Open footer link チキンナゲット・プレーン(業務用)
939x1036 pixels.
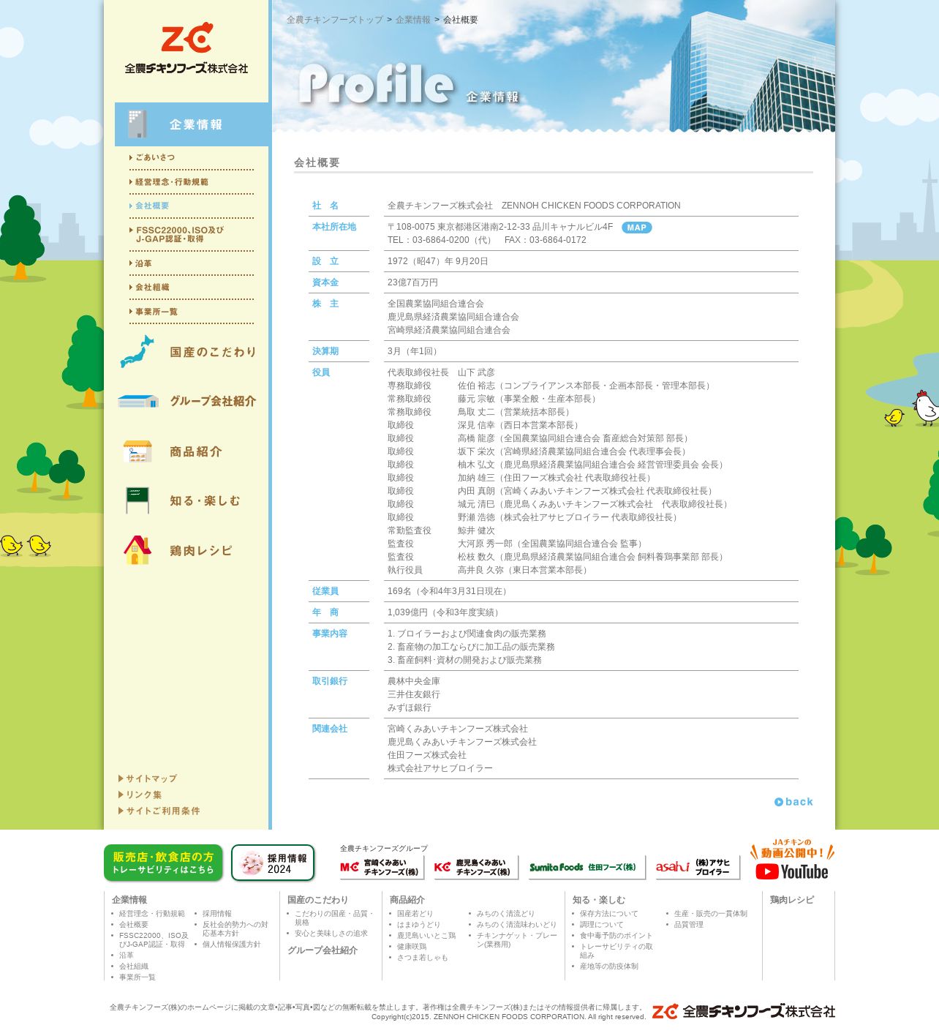(x=517, y=940)
